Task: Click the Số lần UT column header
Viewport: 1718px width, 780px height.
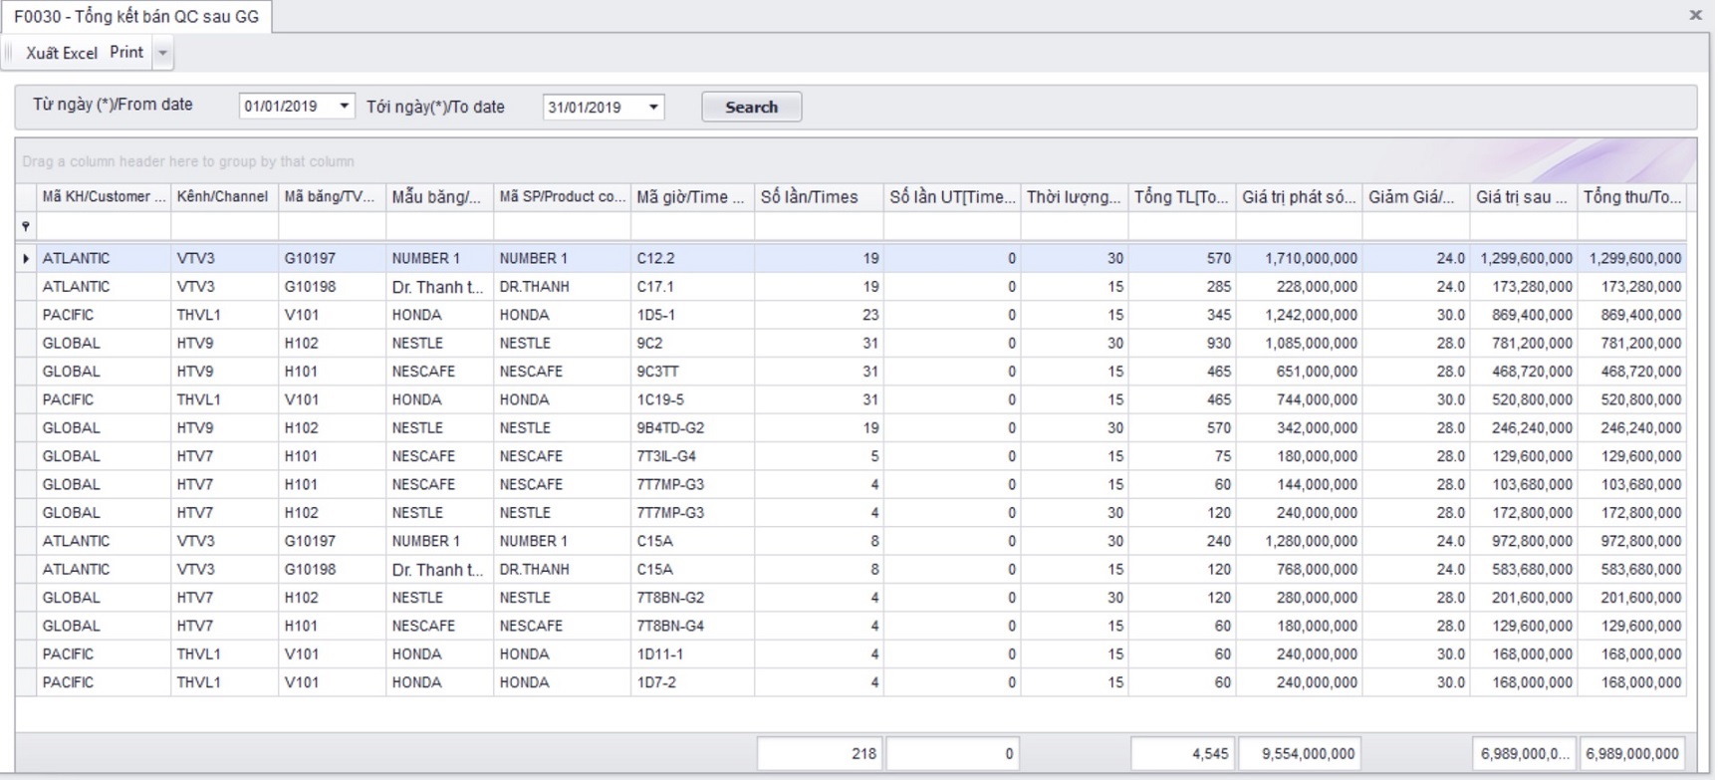Action: tap(952, 197)
